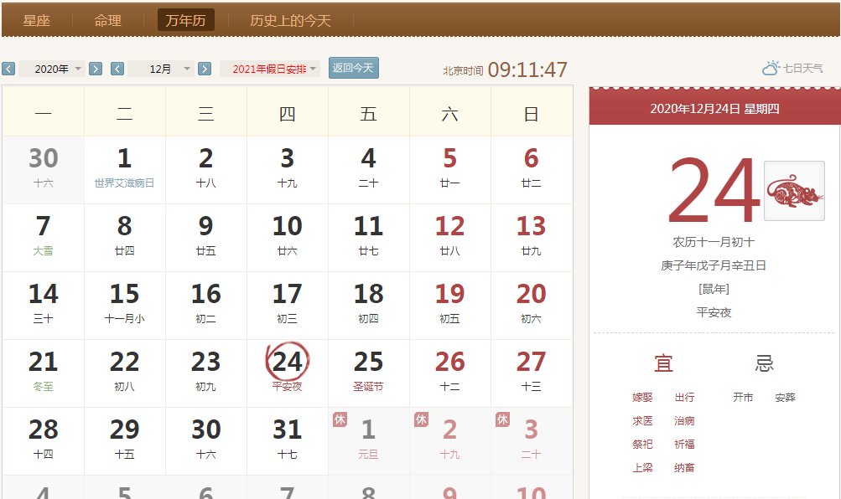Select December 21 冬至
Screen dimensions: 841x499
[x=43, y=373]
